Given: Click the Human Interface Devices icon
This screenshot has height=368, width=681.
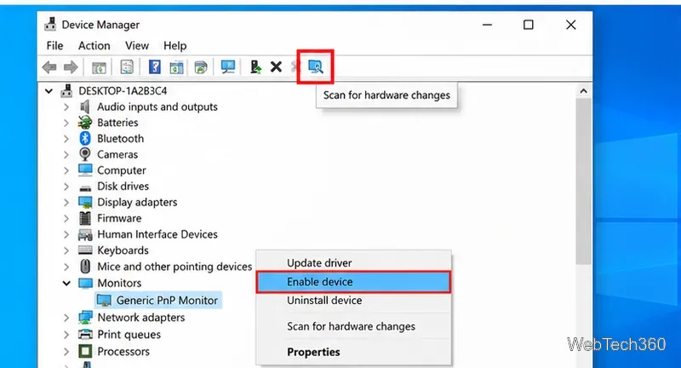Looking at the screenshot, I should (85, 234).
